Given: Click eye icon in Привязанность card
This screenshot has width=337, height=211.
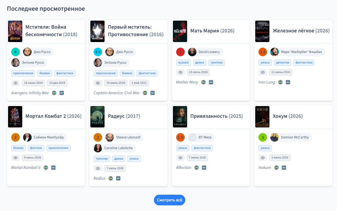Looking at the screenshot, I should point(180,158).
